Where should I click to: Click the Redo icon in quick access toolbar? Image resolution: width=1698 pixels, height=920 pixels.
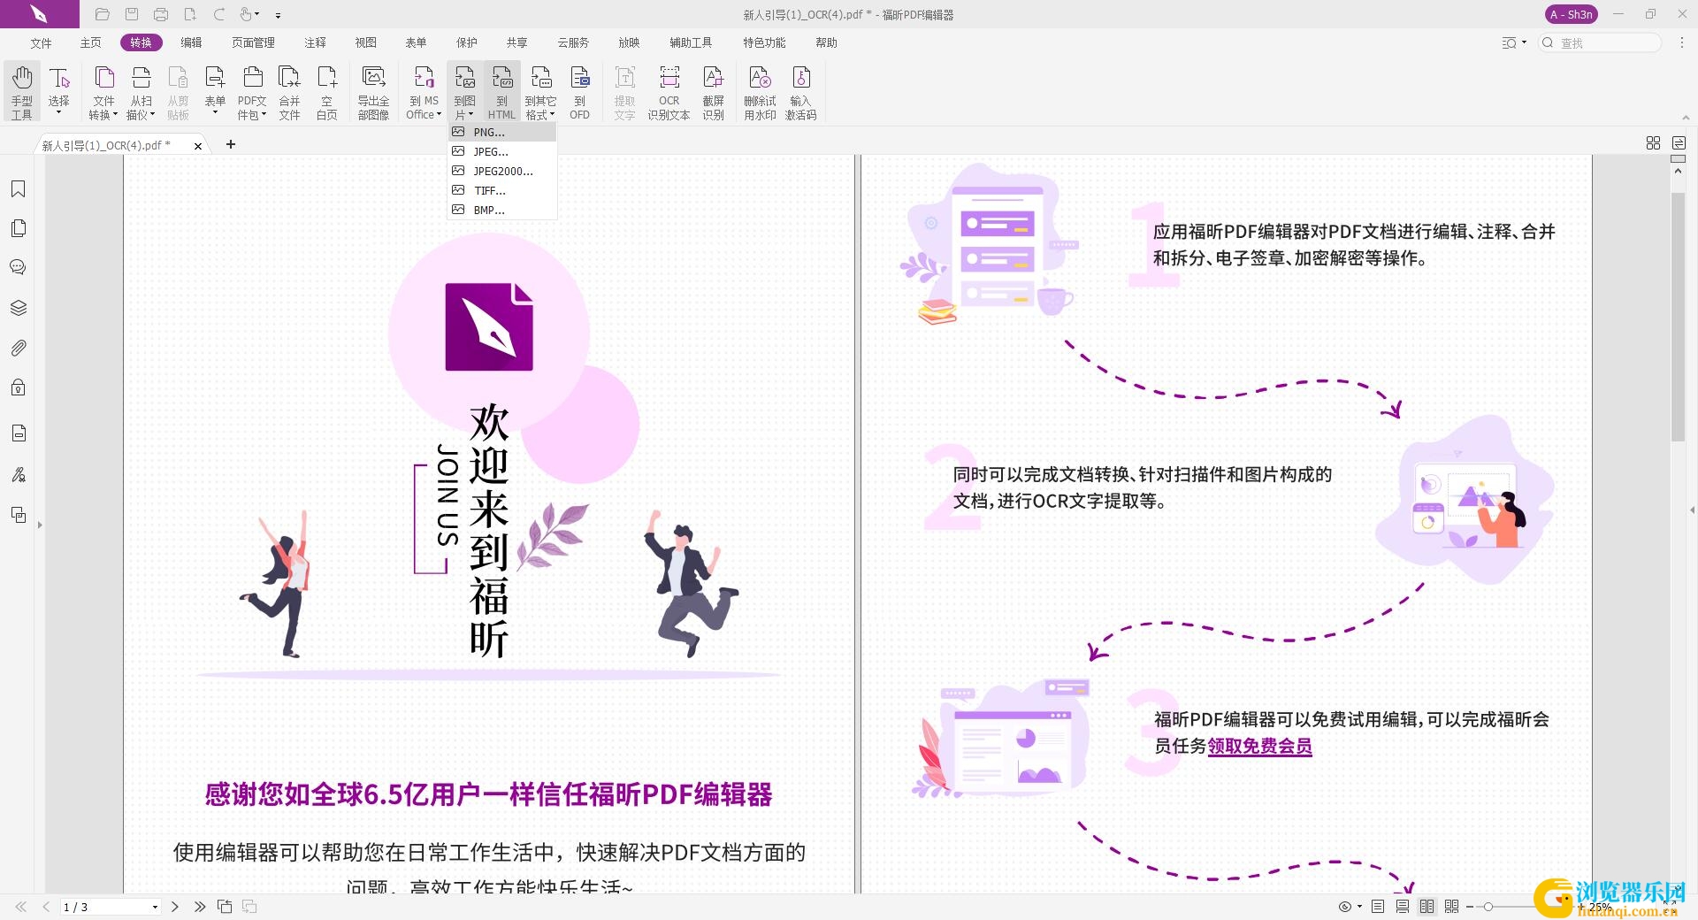pos(219,14)
